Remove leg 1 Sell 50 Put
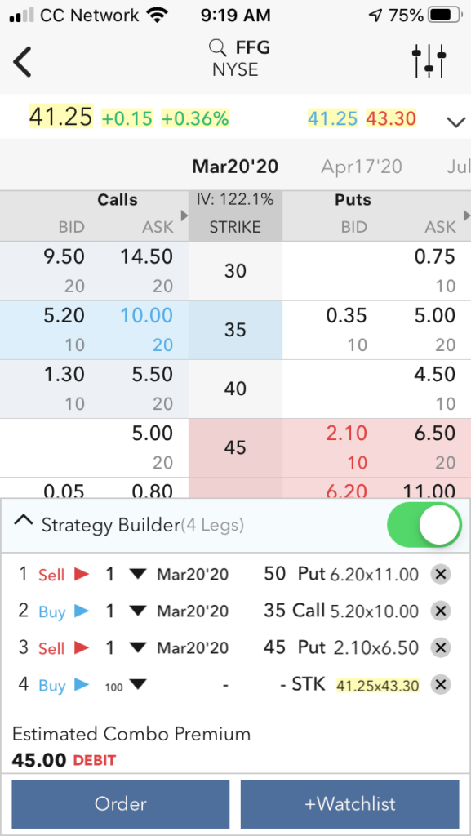This screenshot has width=471, height=836. click(441, 574)
